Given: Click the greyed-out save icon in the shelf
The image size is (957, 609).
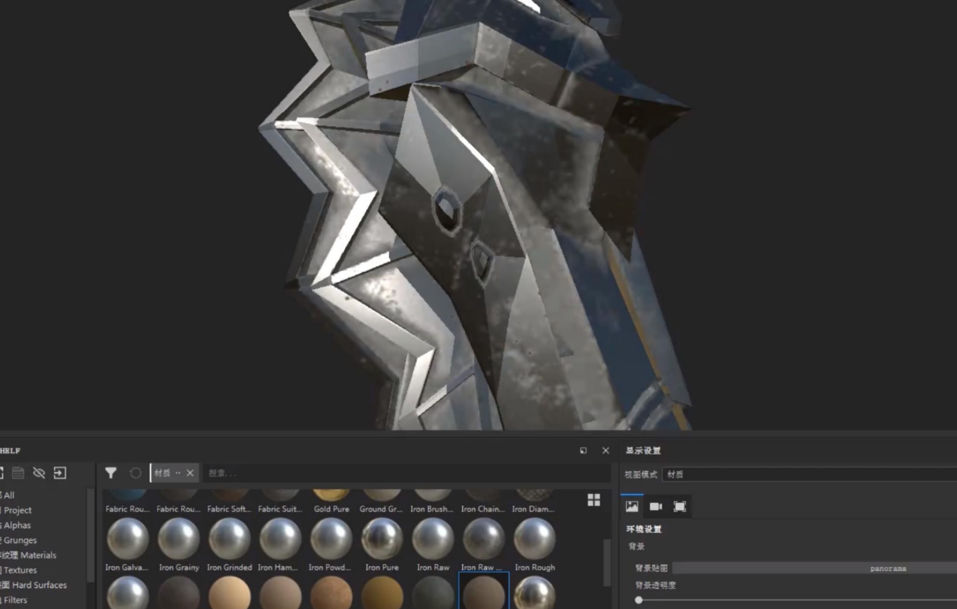Looking at the screenshot, I should coord(18,473).
